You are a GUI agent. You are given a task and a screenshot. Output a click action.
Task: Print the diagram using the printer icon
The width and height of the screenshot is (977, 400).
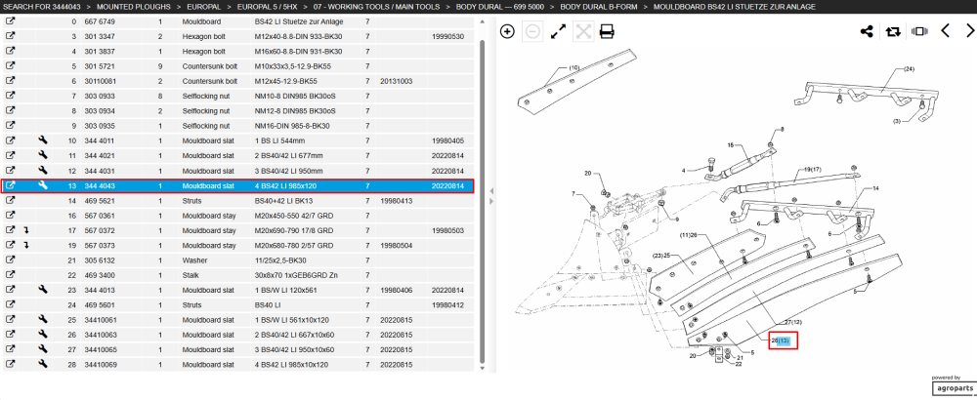click(607, 31)
